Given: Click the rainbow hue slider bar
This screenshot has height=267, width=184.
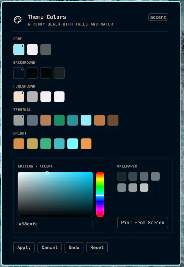Looking at the screenshot, I should tap(100, 194).
